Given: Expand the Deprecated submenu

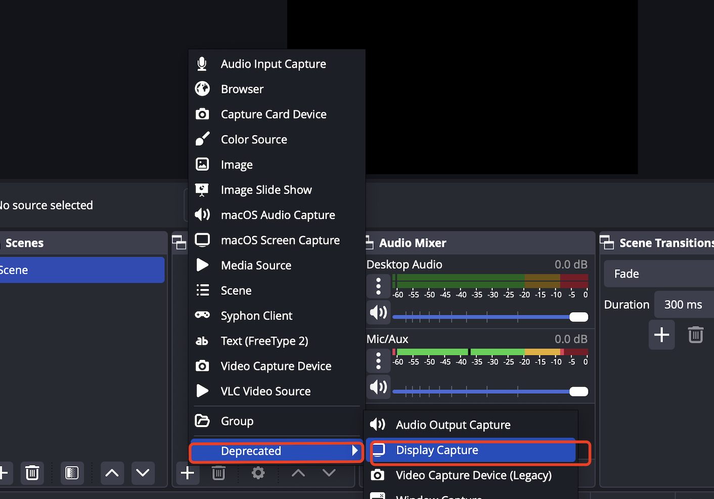Looking at the screenshot, I should pyautogui.click(x=276, y=451).
